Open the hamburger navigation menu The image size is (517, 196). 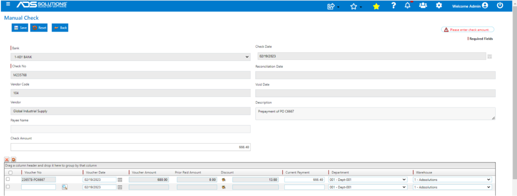(x=8, y=5)
